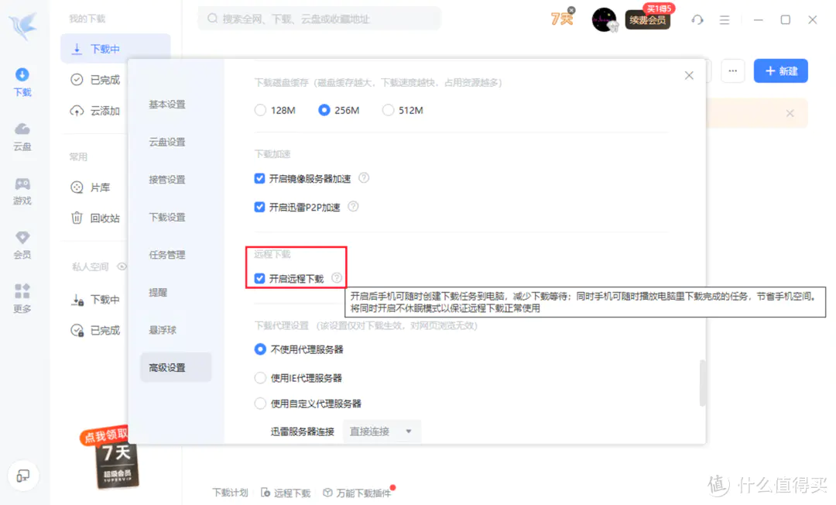Open the 直接连接 server connection dropdown
This screenshot has height=505, width=836.
[x=382, y=431]
